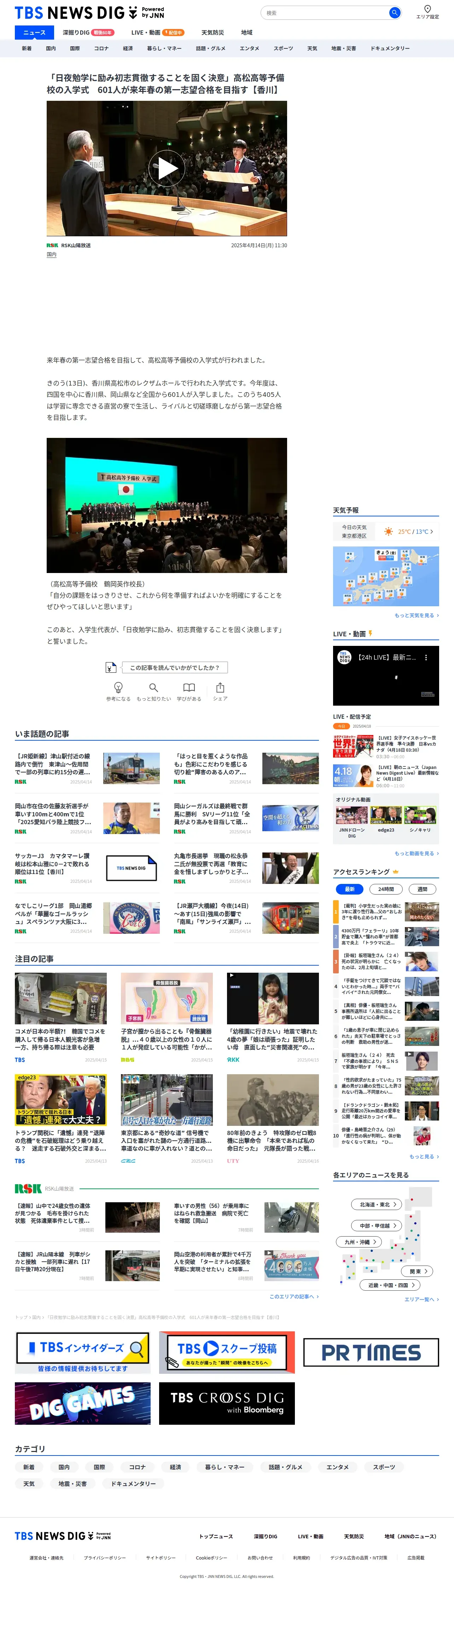Click the エンタメ category pill at bottom

337,1467
